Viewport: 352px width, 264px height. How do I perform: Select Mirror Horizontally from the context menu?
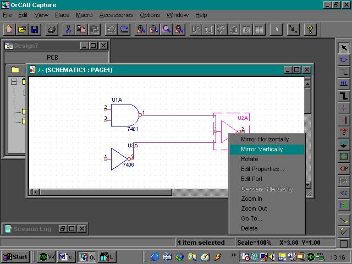267,139
